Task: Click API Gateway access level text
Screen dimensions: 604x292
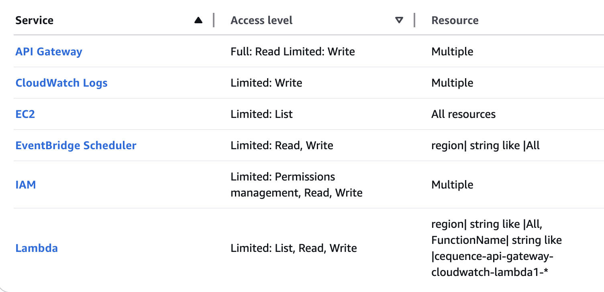Action: click(293, 52)
